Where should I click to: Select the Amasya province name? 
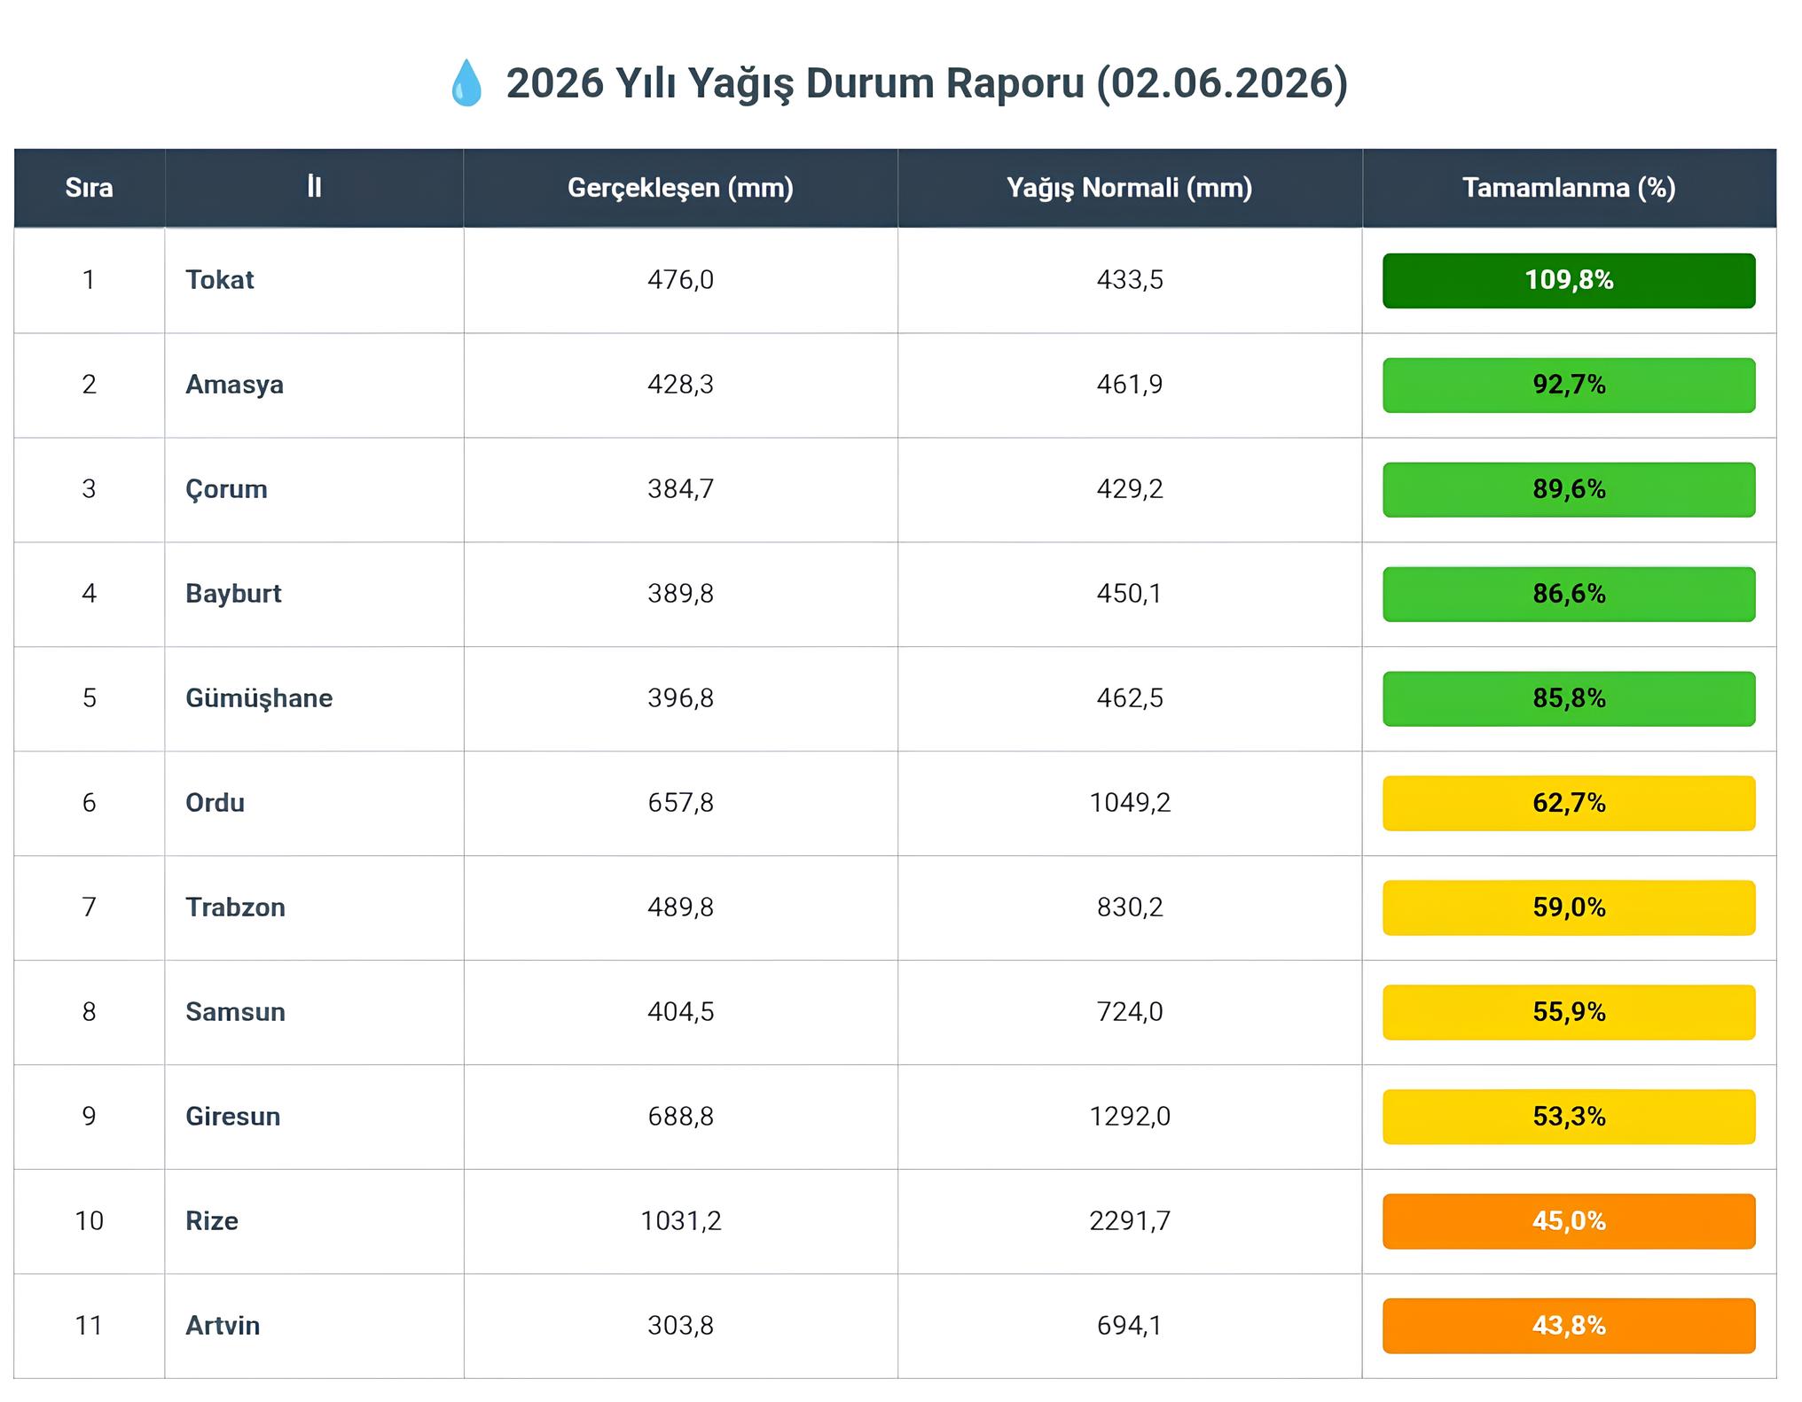pyautogui.click(x=235, y=385)
